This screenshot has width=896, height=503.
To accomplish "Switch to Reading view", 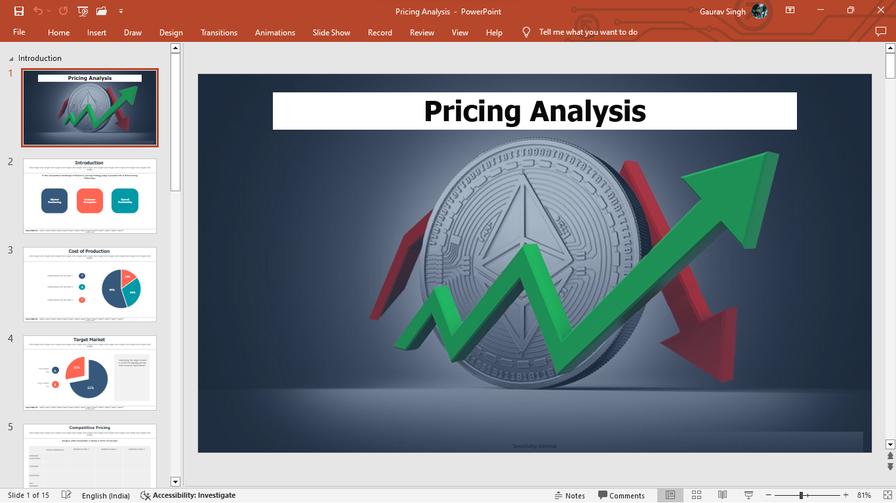I will 722,496.
